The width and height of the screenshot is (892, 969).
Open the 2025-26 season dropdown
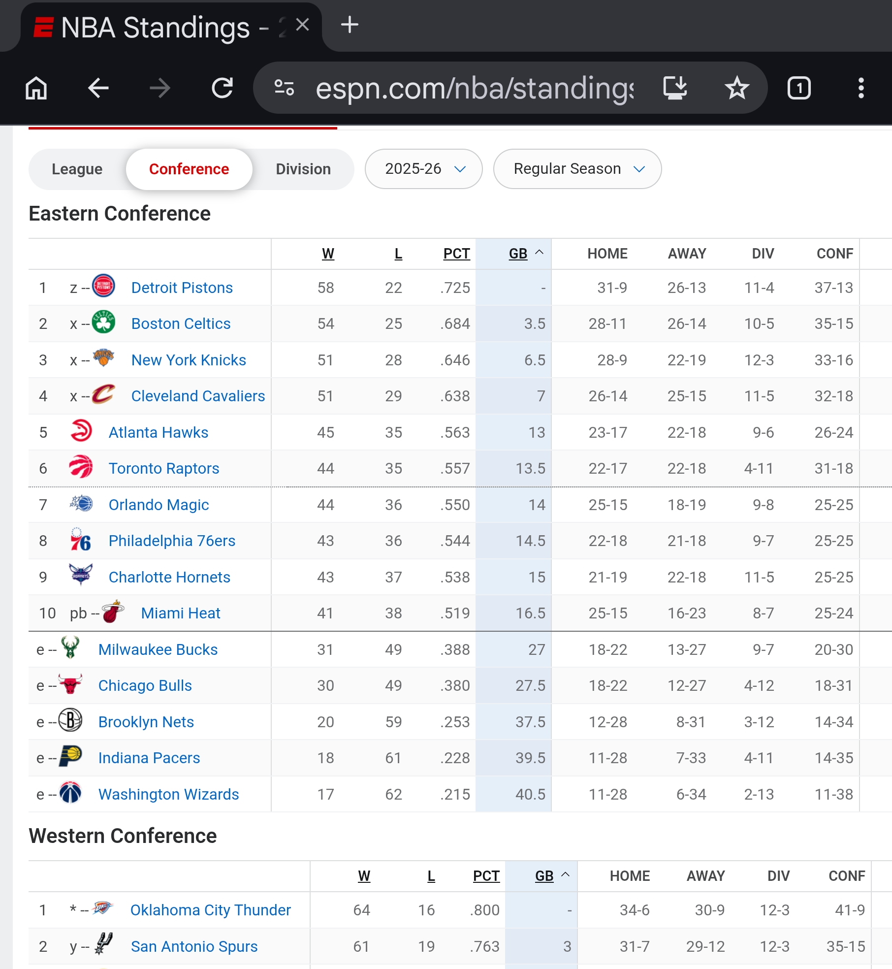[423, 169]
